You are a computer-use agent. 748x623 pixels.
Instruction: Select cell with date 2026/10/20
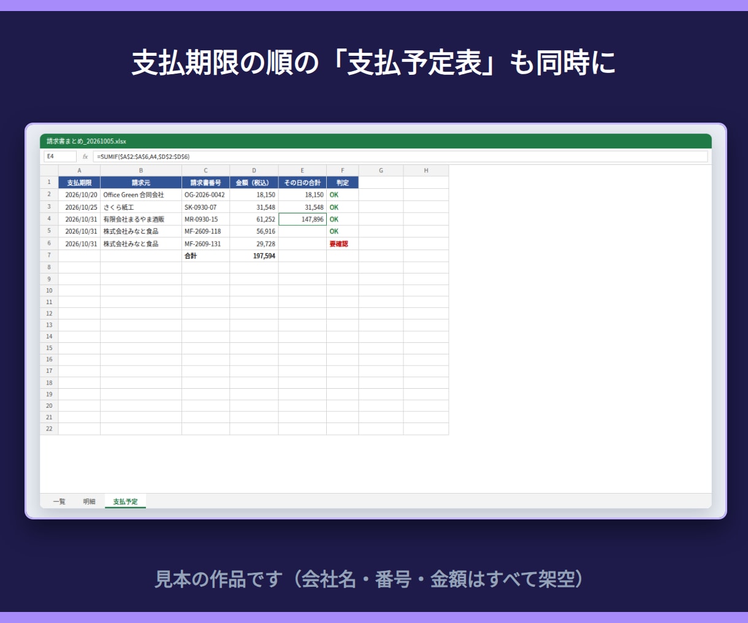(x=79, y=195)
